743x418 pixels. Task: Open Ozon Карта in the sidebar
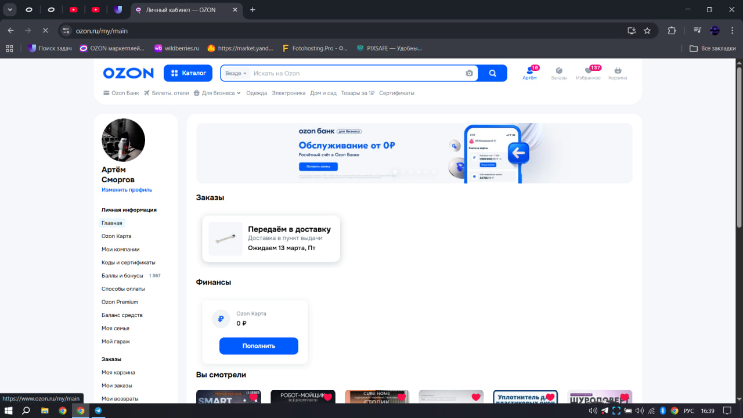[117, 236]
